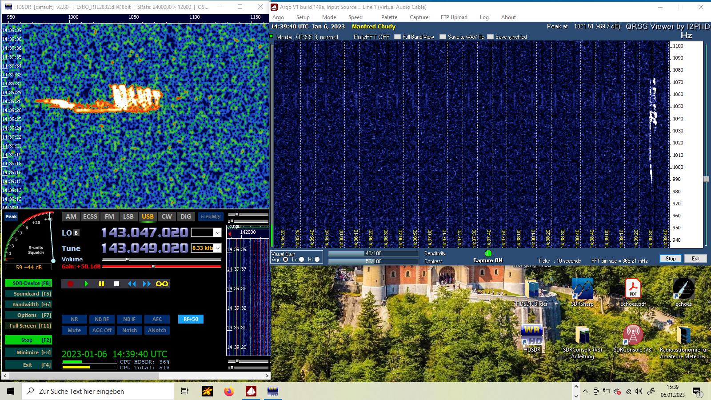Toggle the Peak S-meter mode button
Viewport: 711px width, 400px height.
(11, 216)
